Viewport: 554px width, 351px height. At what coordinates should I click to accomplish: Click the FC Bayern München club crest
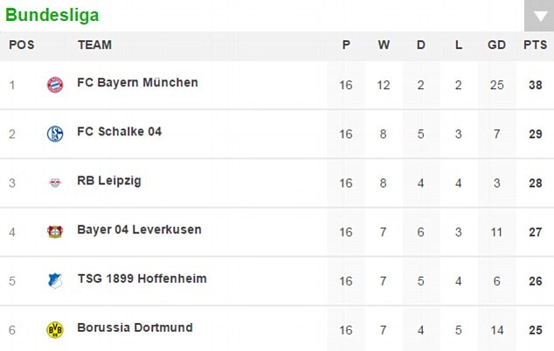(x=55, y=85)
